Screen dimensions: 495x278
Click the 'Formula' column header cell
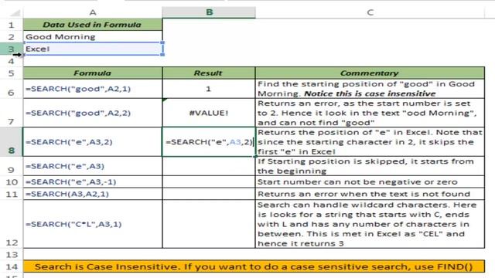coord(93,73)
